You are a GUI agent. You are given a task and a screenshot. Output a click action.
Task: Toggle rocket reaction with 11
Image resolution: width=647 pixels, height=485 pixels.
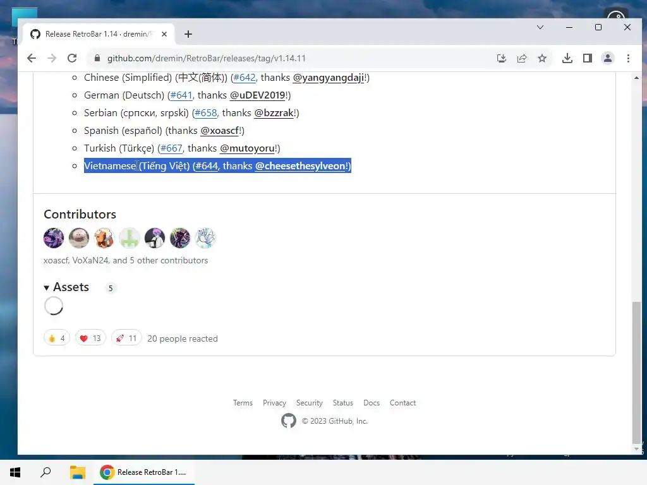click(126, 338)
